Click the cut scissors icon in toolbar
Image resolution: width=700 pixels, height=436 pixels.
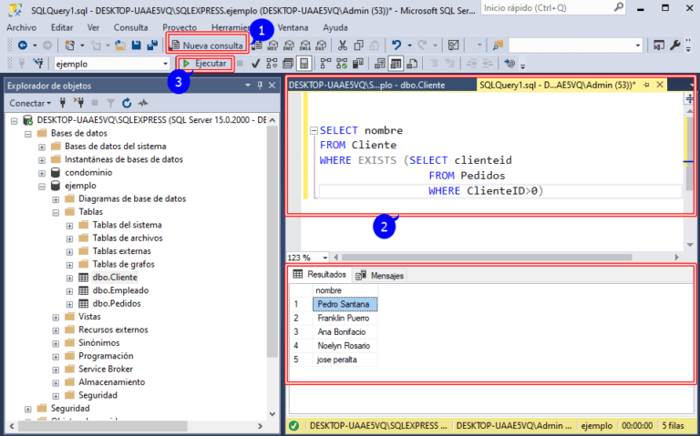342,45
